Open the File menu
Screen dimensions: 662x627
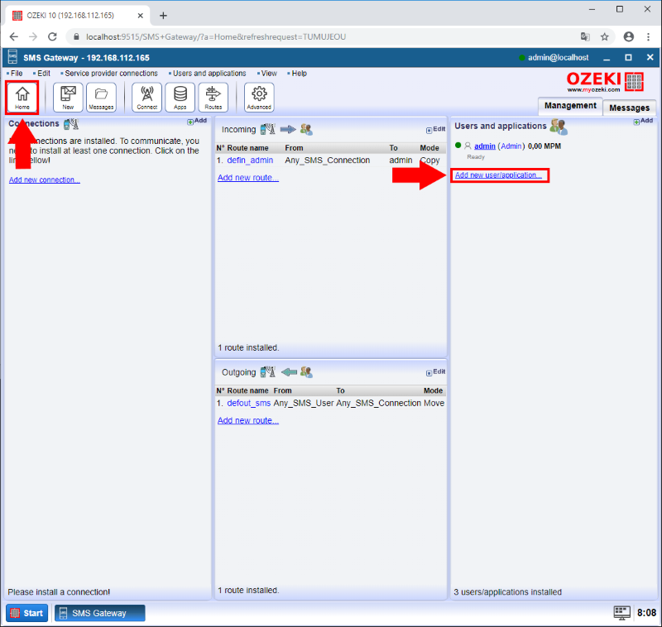click(17, 74)
